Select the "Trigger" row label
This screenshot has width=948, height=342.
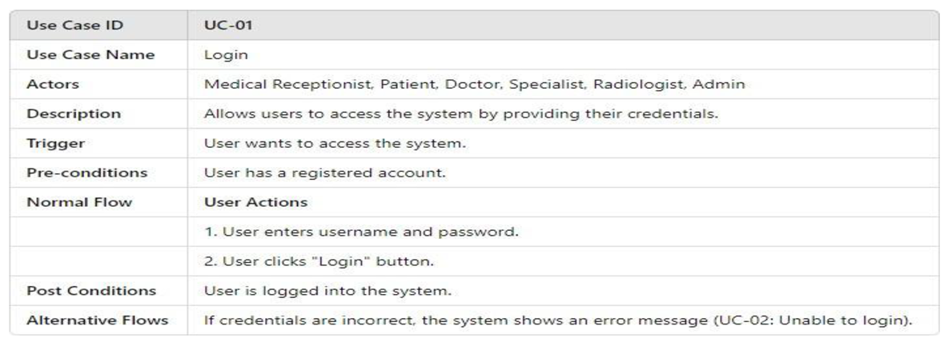point(56,143)
